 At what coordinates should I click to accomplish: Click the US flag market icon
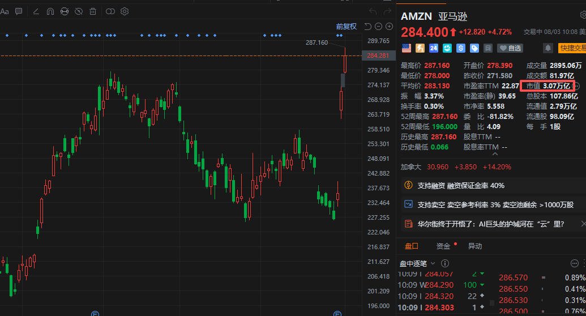point(407,48)
